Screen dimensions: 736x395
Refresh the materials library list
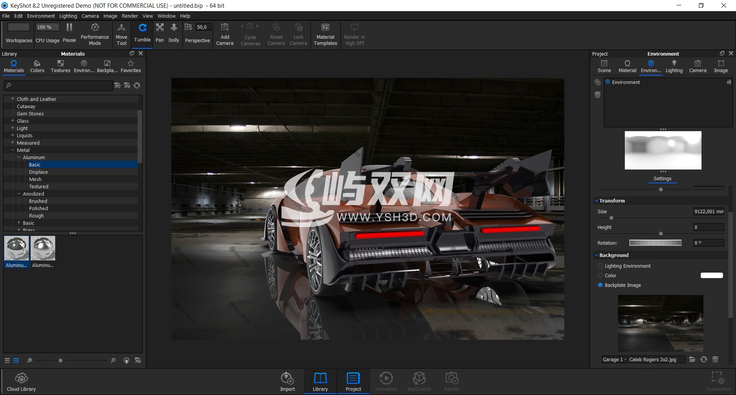pos(137,86)
